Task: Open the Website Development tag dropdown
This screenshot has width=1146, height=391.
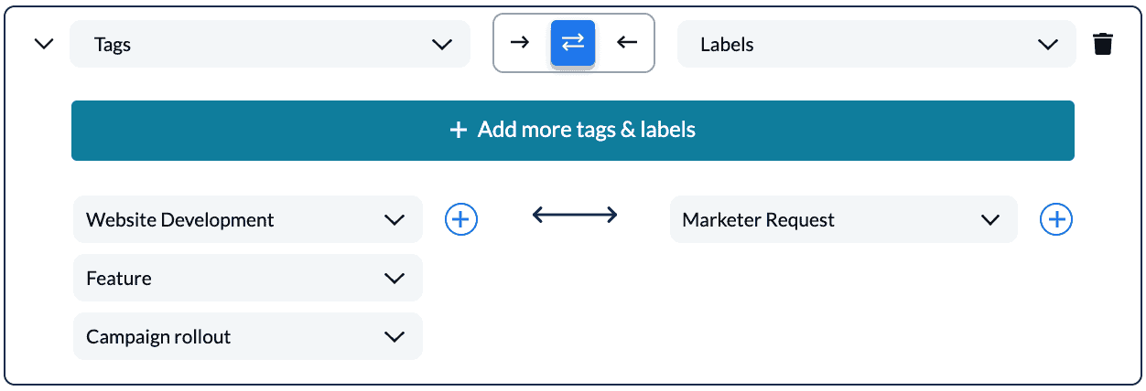Action: point(248,219)
